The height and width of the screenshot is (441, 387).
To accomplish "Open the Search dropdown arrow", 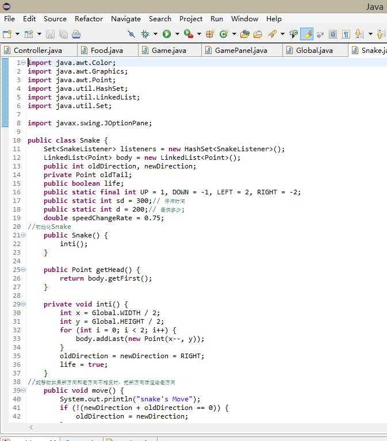I will coord(283,34).
